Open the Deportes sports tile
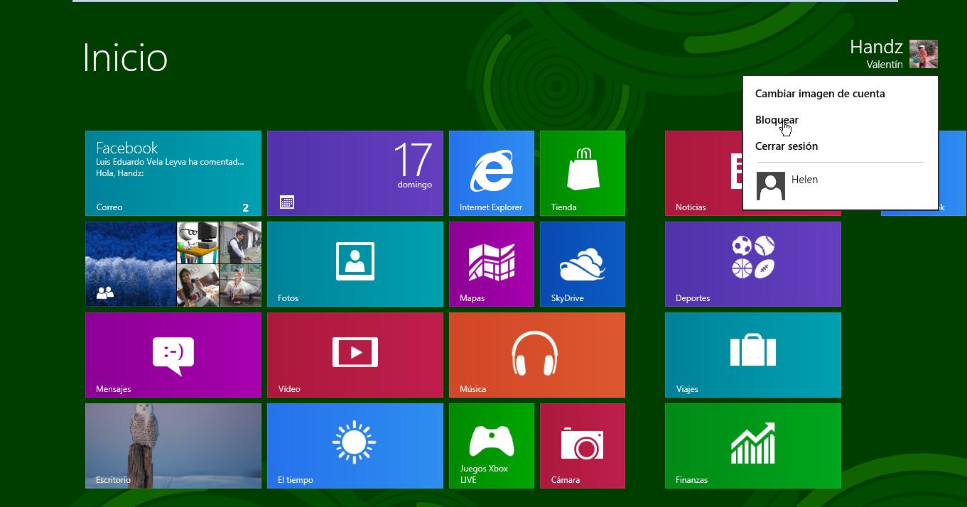 (752, 264)
